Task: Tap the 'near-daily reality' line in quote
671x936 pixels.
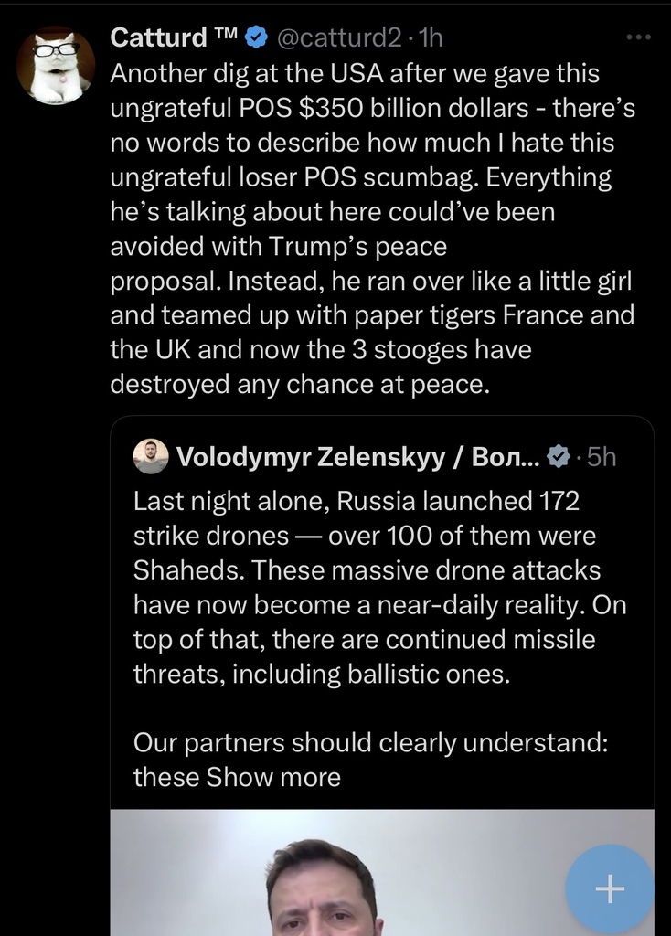Action: click(x=379, y=604)
